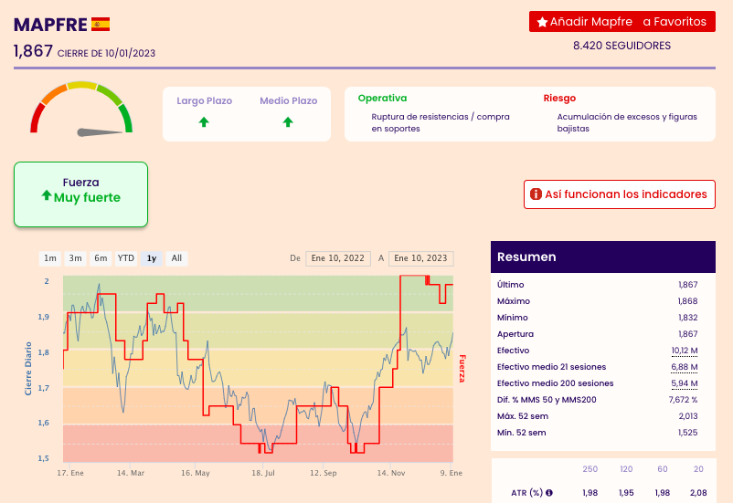Click the Largo Plazo label
The height and width of the screenshot is (503, 733).
point(205,101)
